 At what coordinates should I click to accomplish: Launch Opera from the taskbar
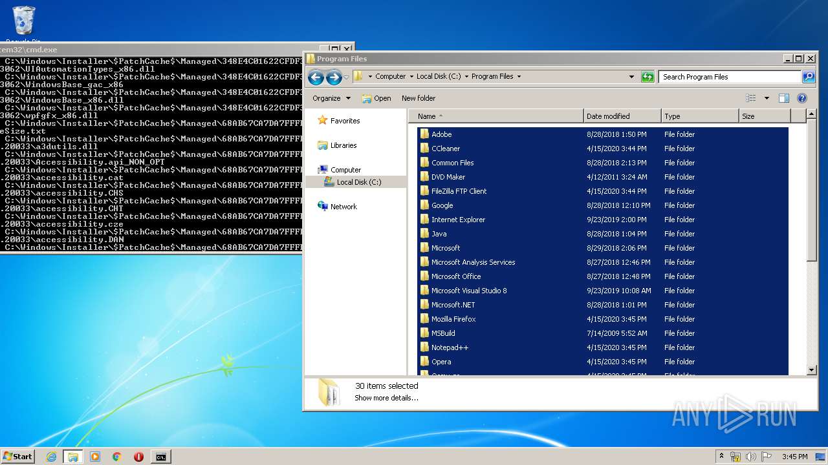(x=138, y=457)
